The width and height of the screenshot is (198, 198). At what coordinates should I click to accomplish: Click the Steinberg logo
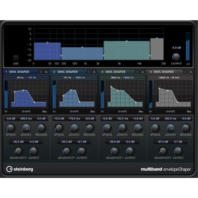click(x=20, y=169)
